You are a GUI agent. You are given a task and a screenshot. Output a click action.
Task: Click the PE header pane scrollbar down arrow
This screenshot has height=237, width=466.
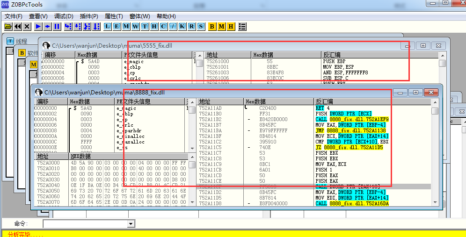[x=192, y=148]
